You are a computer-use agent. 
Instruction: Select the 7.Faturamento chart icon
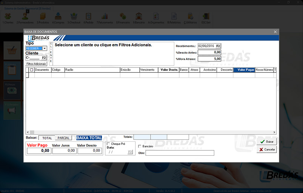click(x=105, y=17)
